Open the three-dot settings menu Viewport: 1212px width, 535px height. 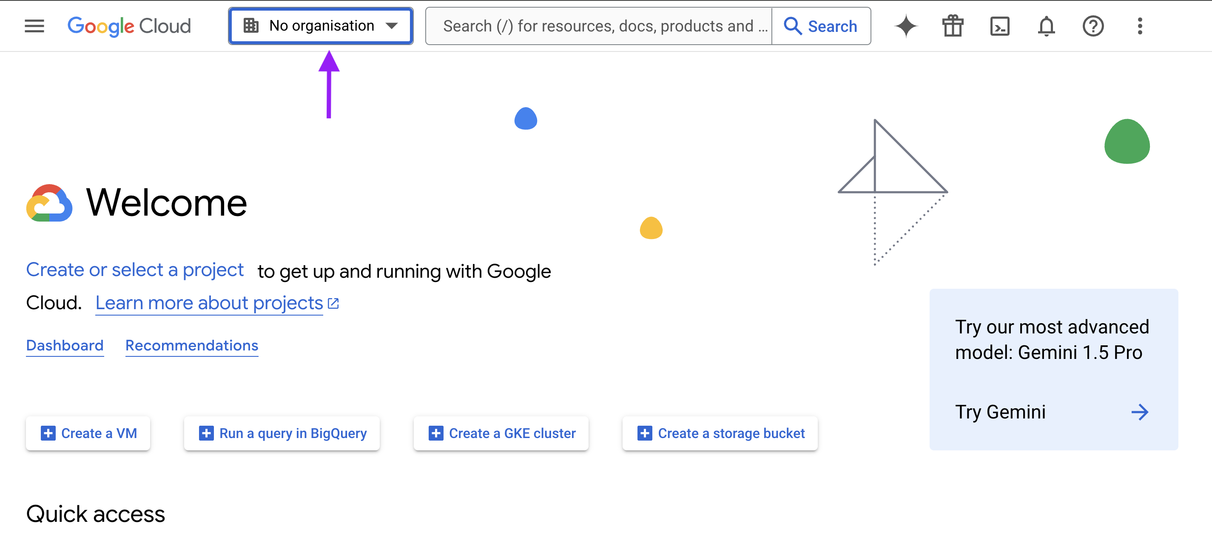point(1140,26)
